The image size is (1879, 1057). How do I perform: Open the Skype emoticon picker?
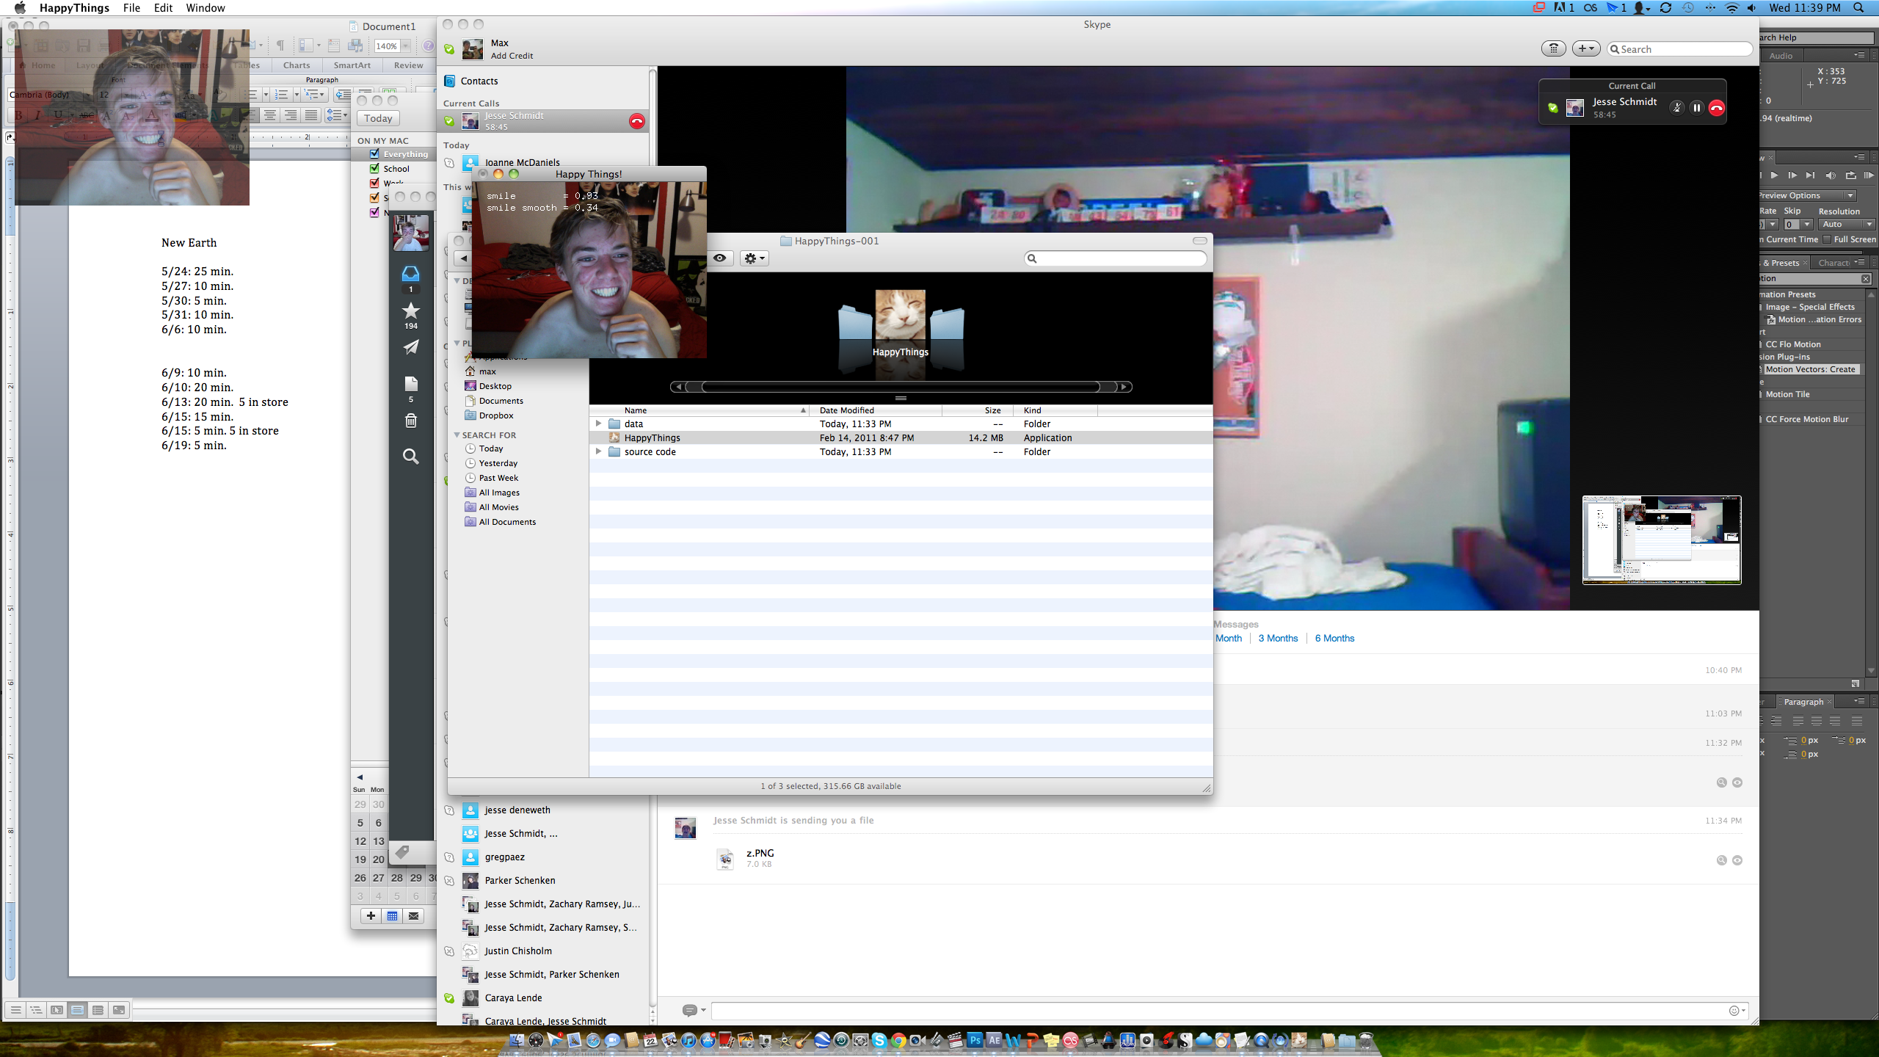click(x=1737, y=1011)
